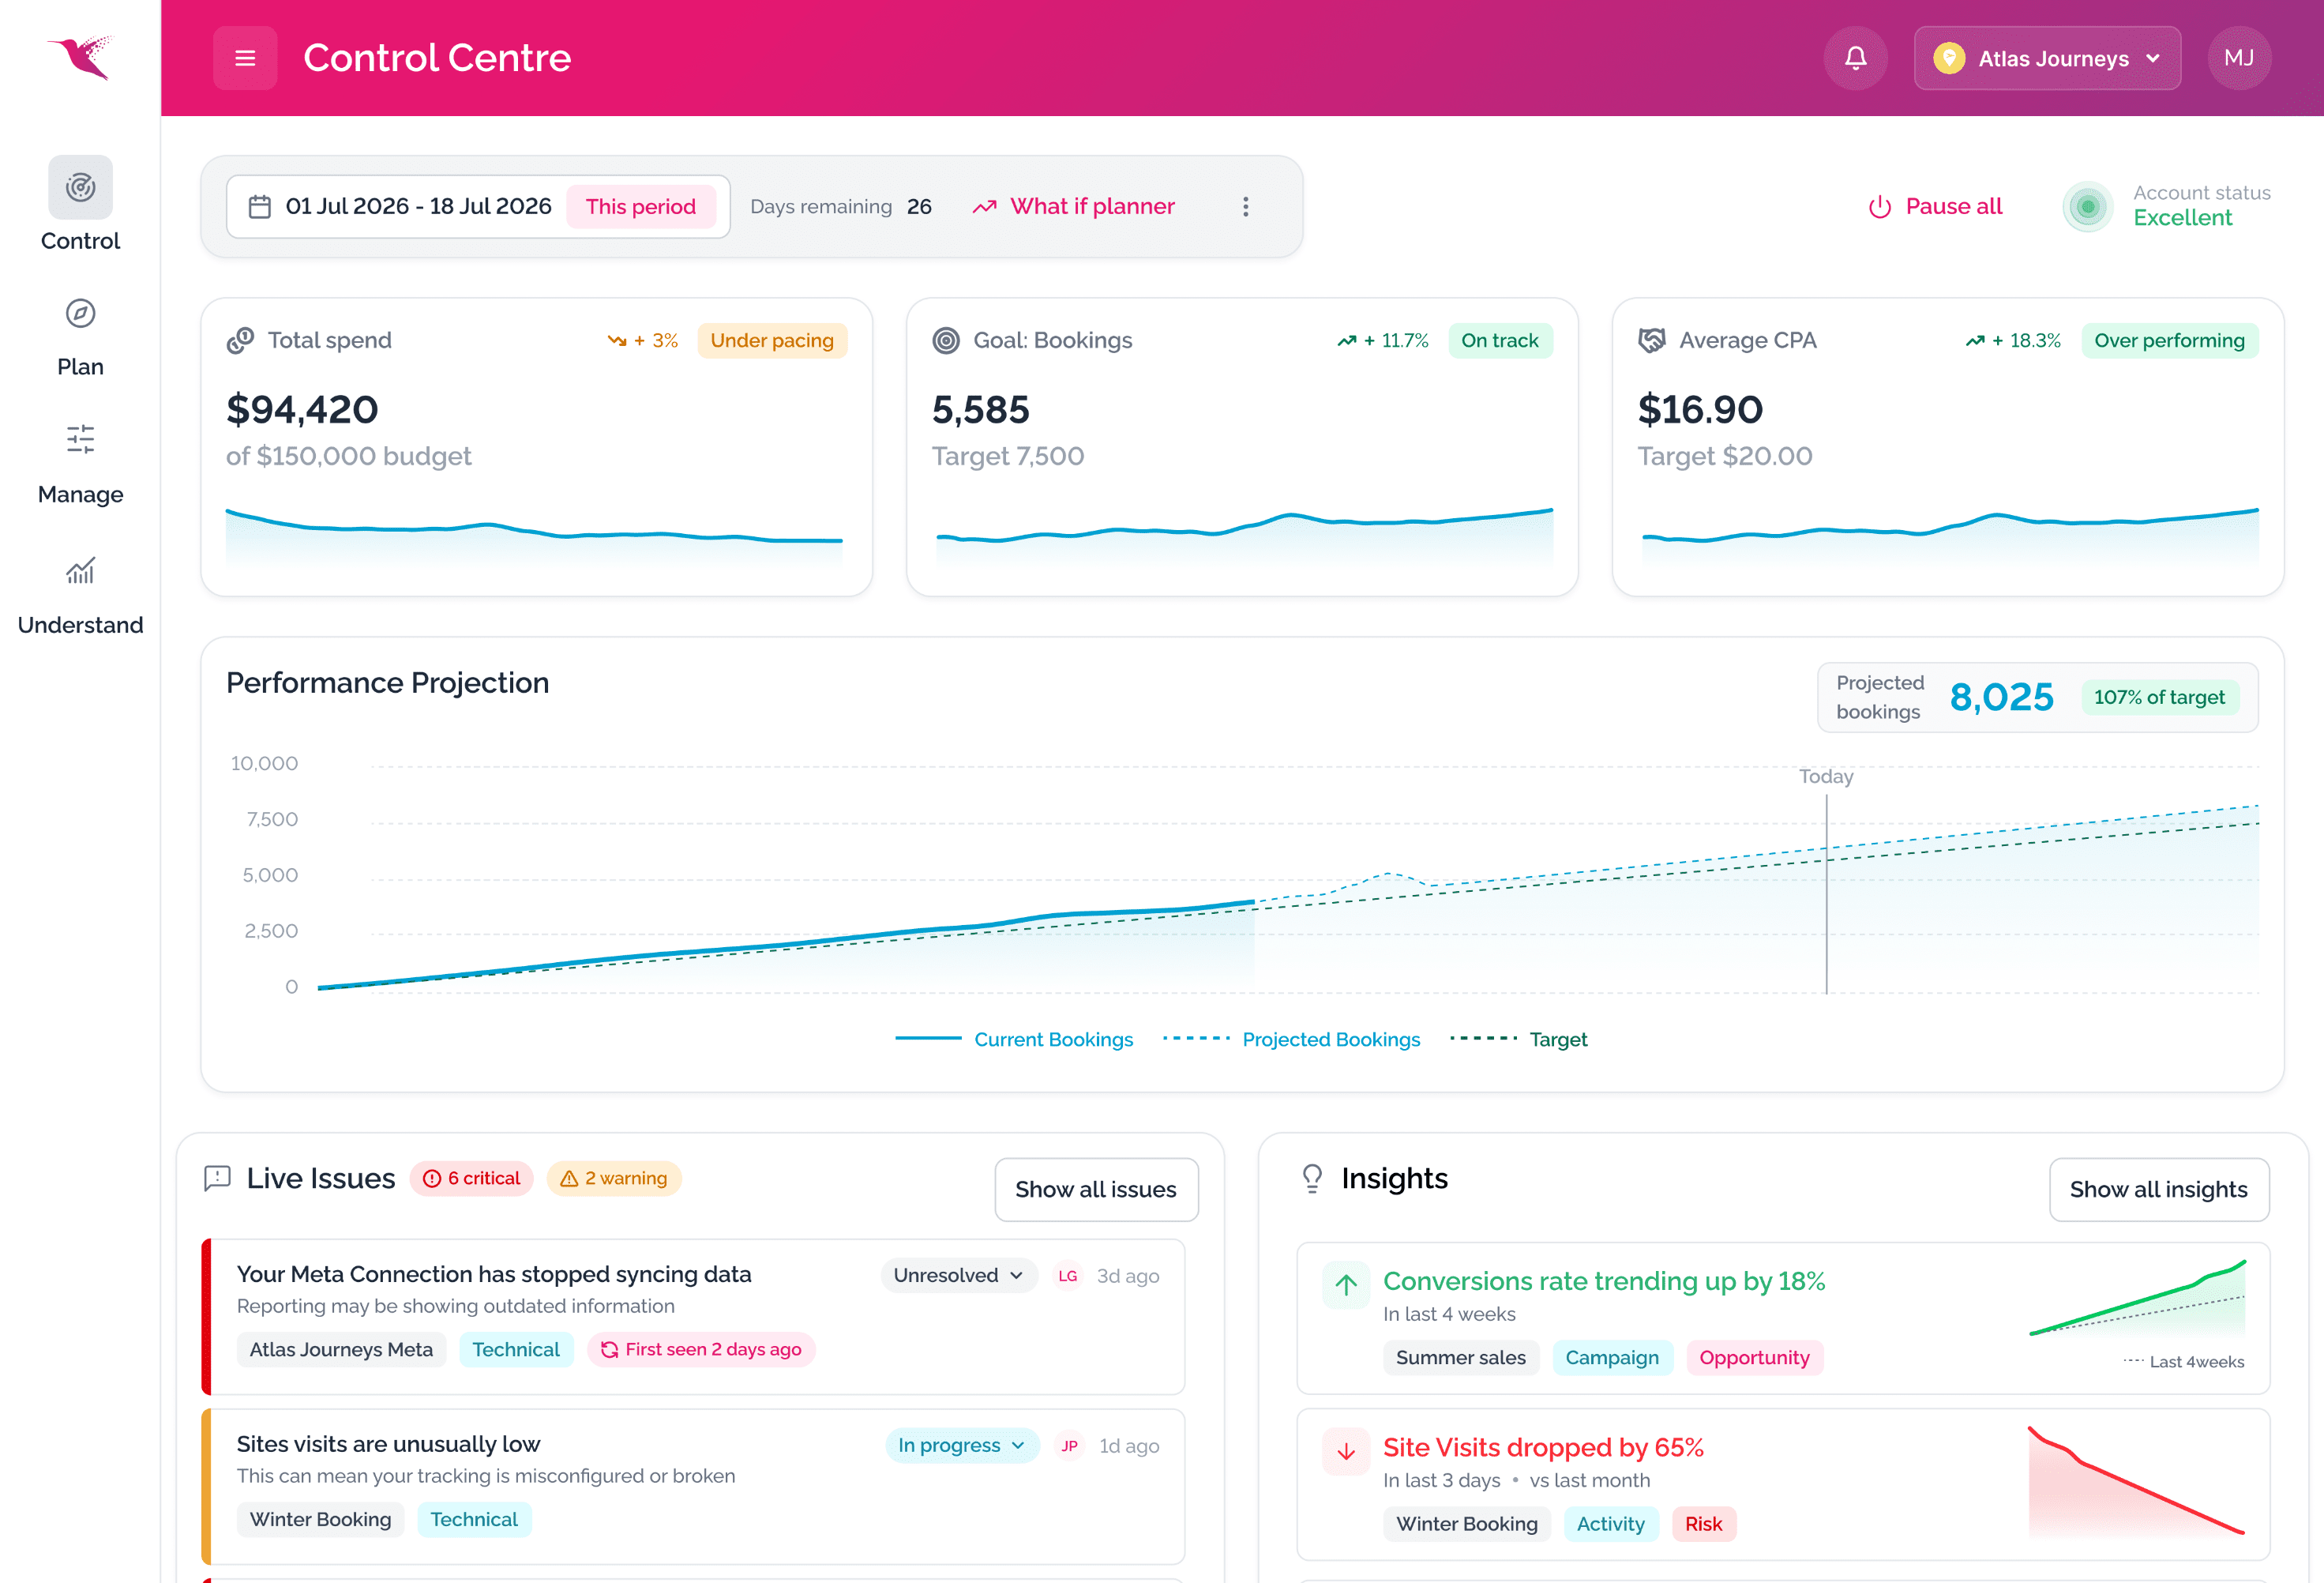Toggle Target legend entry
The height and width of the screenshot is (1583, 2324).
click(x=1518, y=1039)
